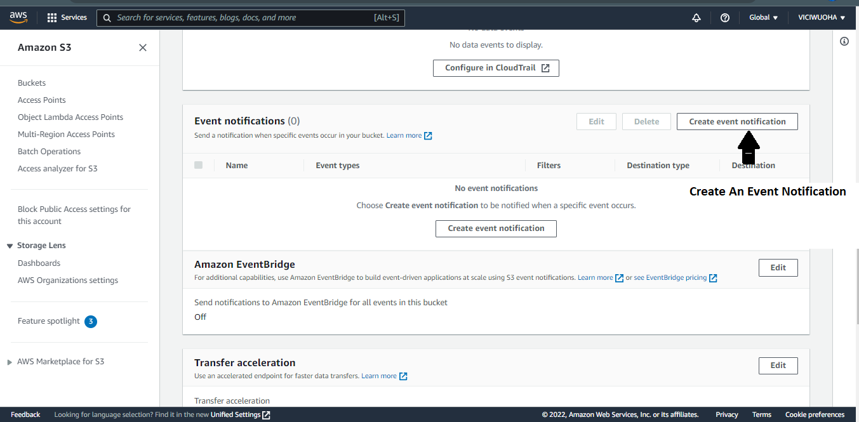859x422 pixels.
Task: Open Object Lambda Access Points
Action: click(70, 117)
